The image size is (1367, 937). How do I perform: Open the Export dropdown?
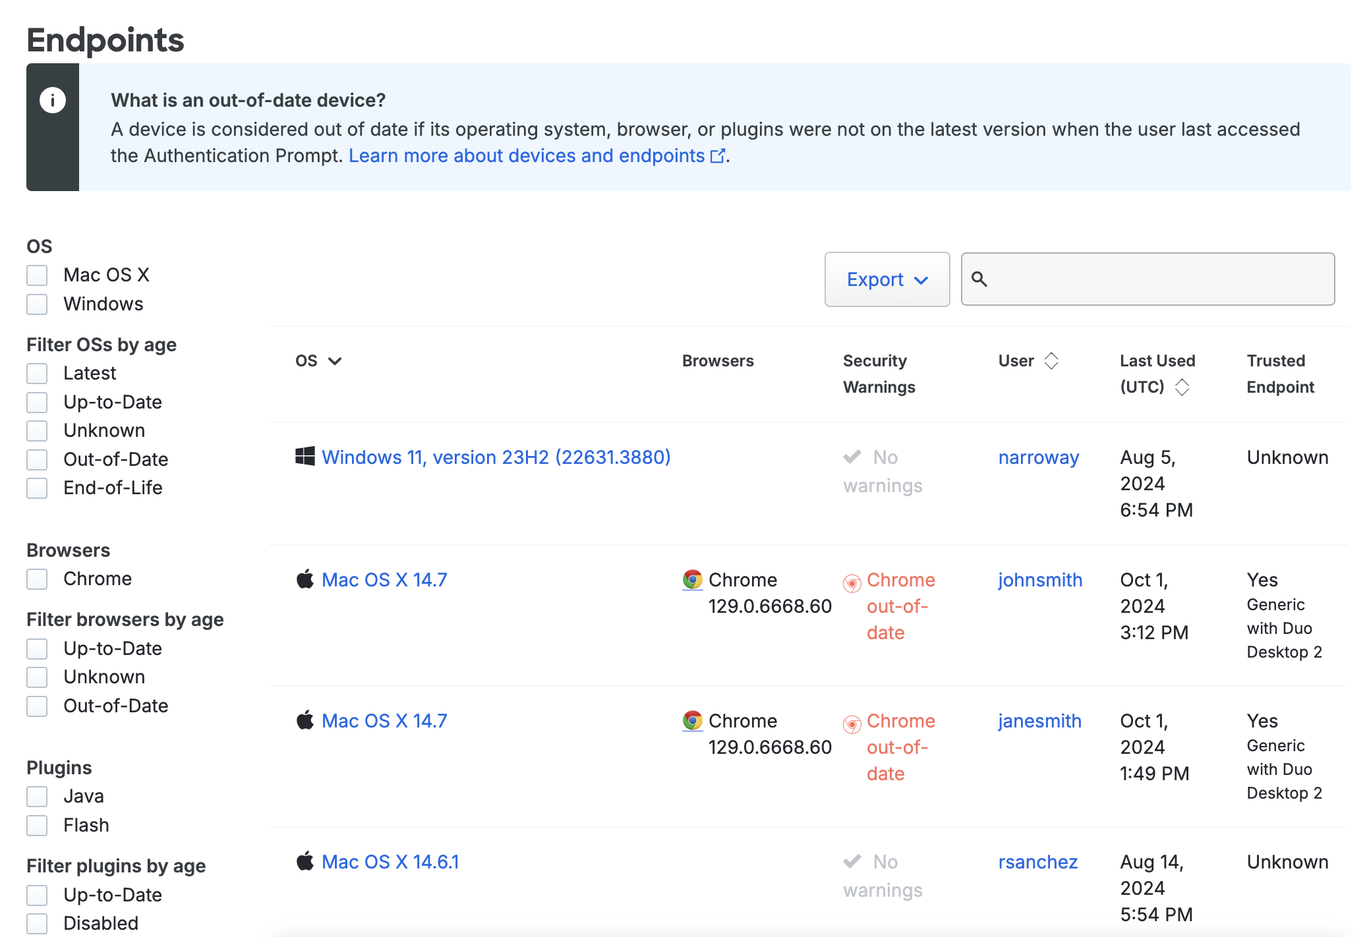(887, 279)
